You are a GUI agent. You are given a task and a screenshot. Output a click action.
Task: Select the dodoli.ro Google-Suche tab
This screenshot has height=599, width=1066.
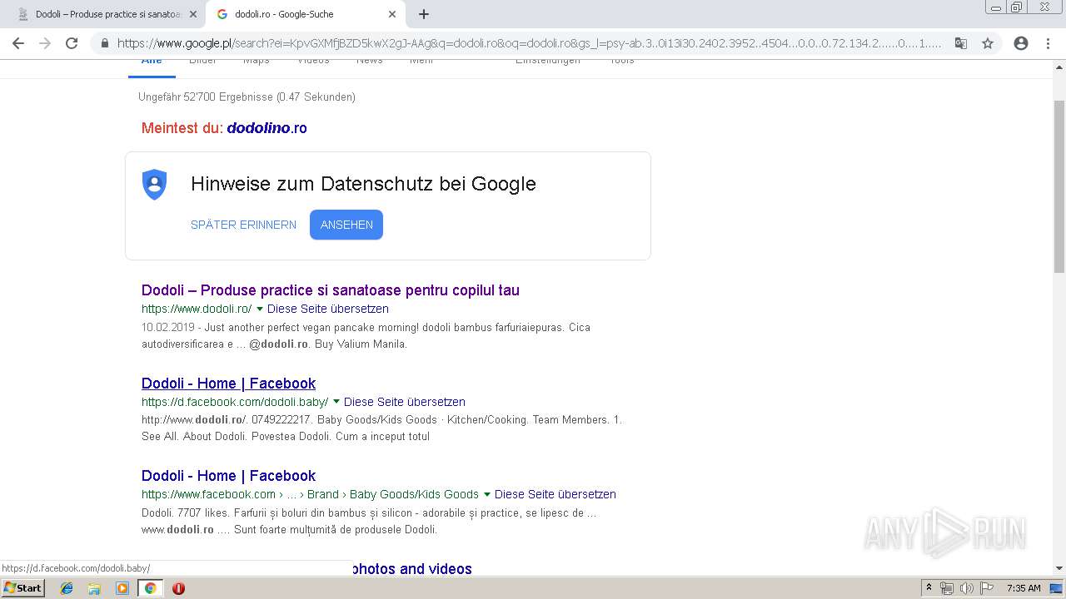coord(305,14)
